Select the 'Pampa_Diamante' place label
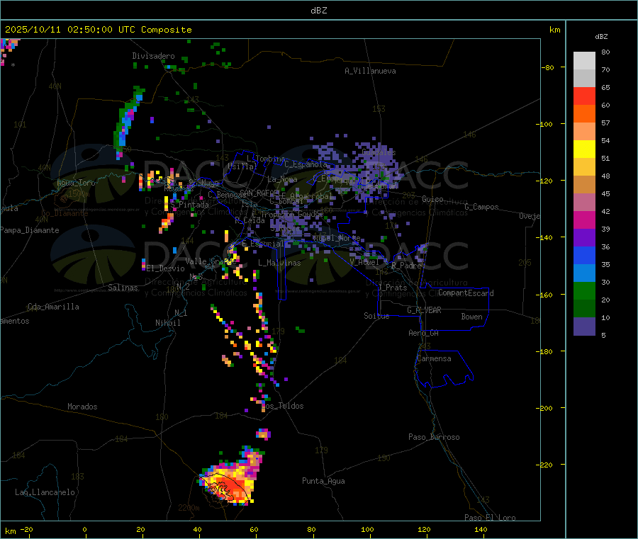Viewport: 638px width, 539px height. [x=29, y=230]
